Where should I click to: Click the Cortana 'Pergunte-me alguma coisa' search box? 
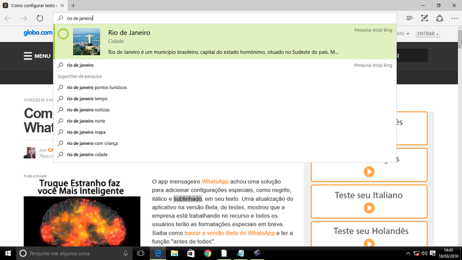click(74, 253)
